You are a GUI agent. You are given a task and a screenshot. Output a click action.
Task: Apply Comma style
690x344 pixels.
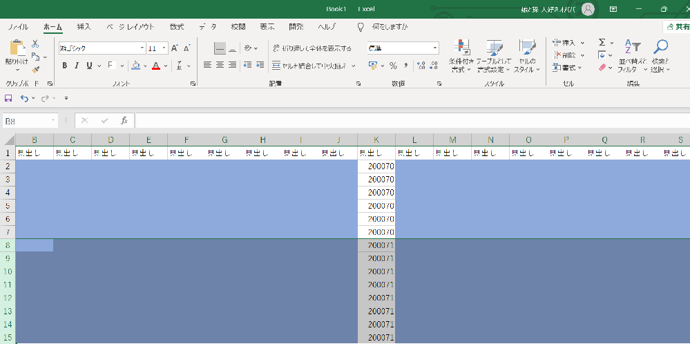pos(405,66)
